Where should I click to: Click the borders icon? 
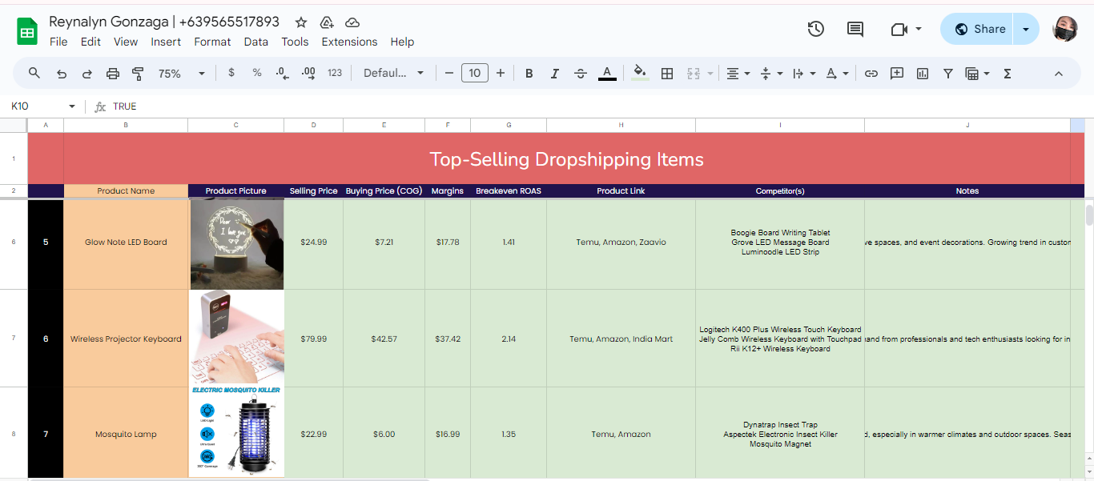(666, 74)
